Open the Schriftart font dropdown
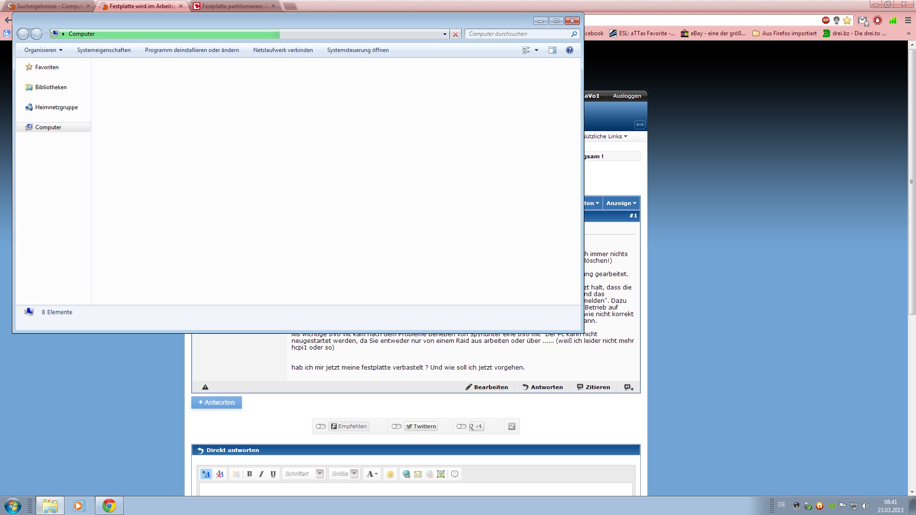This screenshot has height=515, width=916. coord(320,474)
